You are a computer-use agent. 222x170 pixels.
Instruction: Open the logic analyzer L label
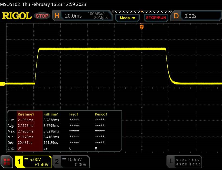pos(171,161)
